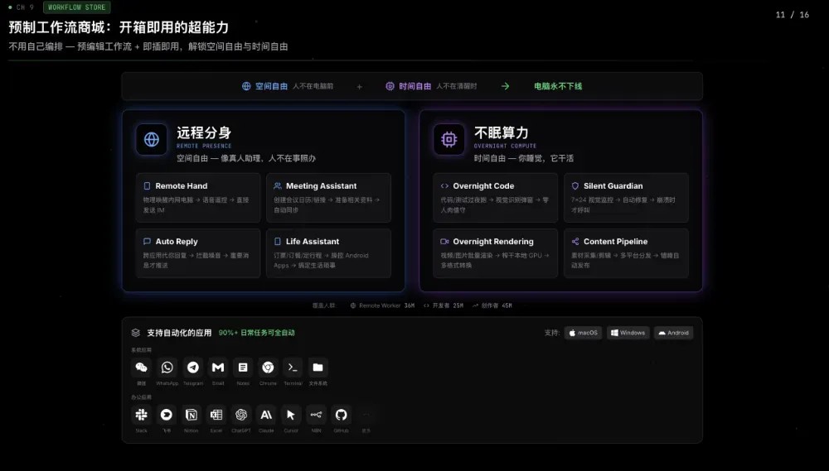Viewport: 829px width, 471px height.
Task: Open the Remote Hand workflow title
Action: 182,186
